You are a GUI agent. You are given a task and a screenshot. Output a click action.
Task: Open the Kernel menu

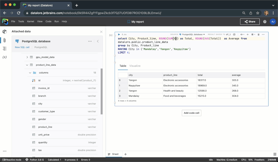(30, 22)
